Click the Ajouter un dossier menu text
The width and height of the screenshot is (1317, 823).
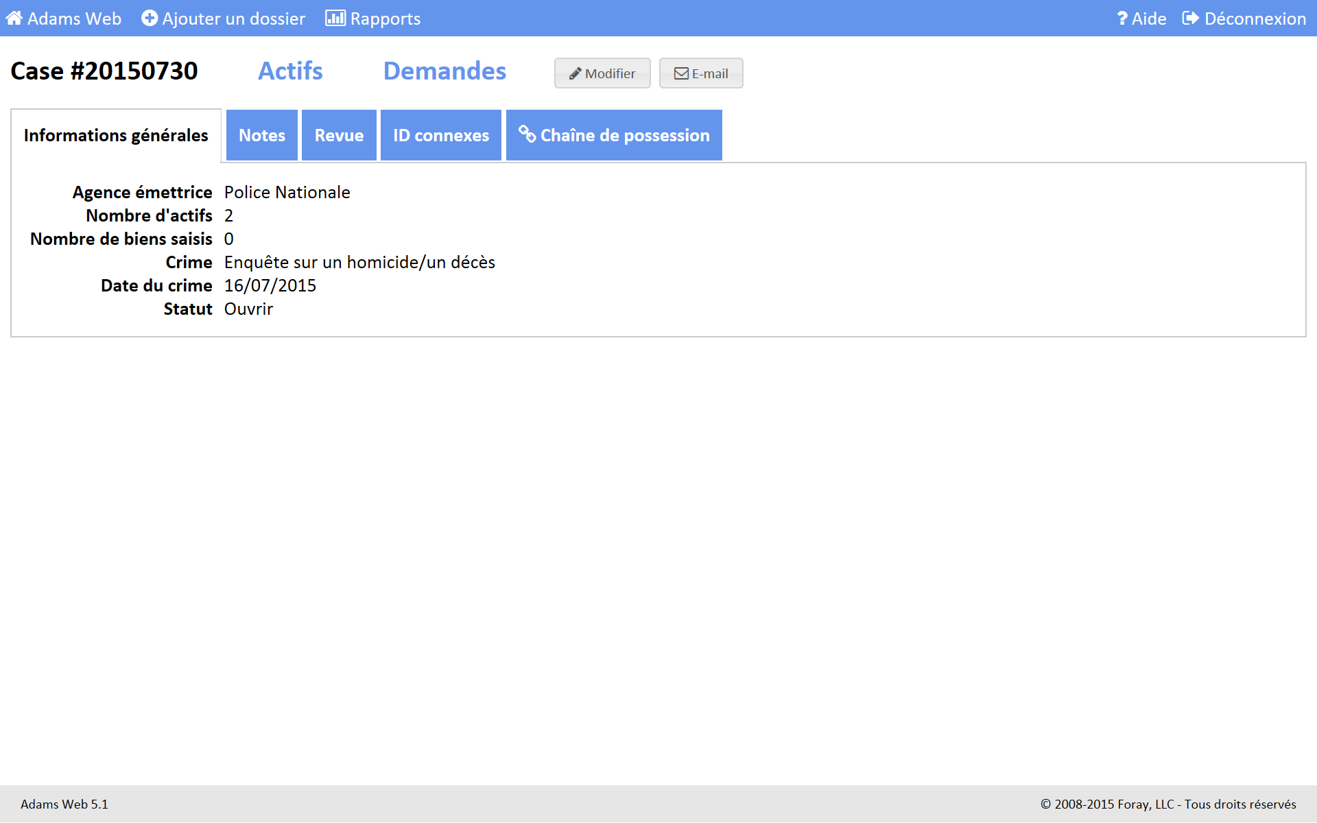pyautogui.click(x=233, y=19)
